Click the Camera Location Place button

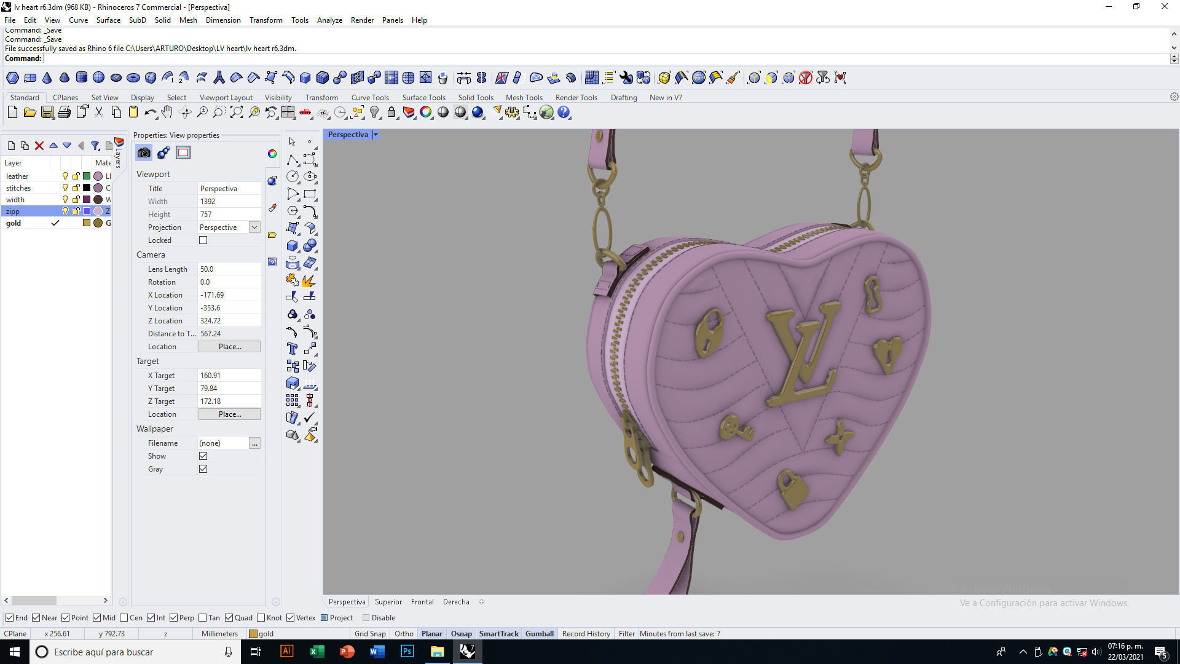point(229,347)
